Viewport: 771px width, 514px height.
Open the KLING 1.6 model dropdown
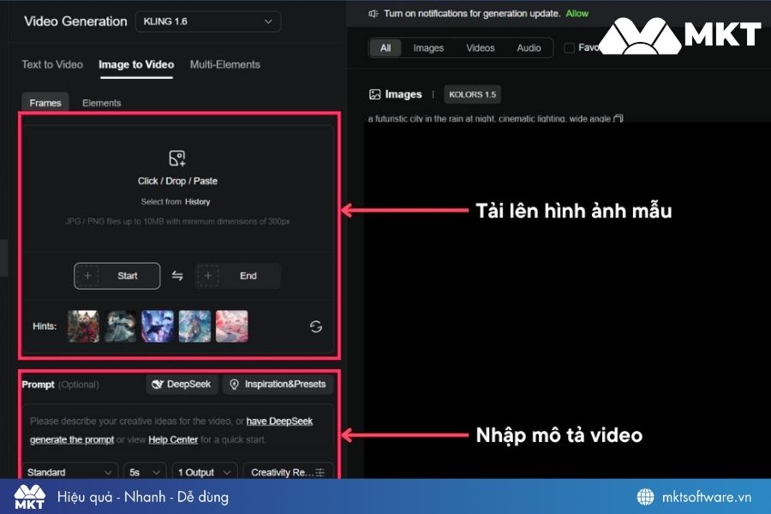pyautogui.click(x=207, y=21)
